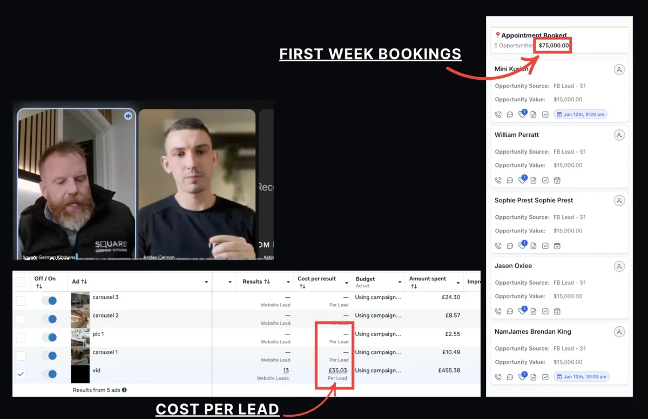Toggle the carousel 2 ad off
648x419 pixels.
pyautogui.click(x=49, y=319)
